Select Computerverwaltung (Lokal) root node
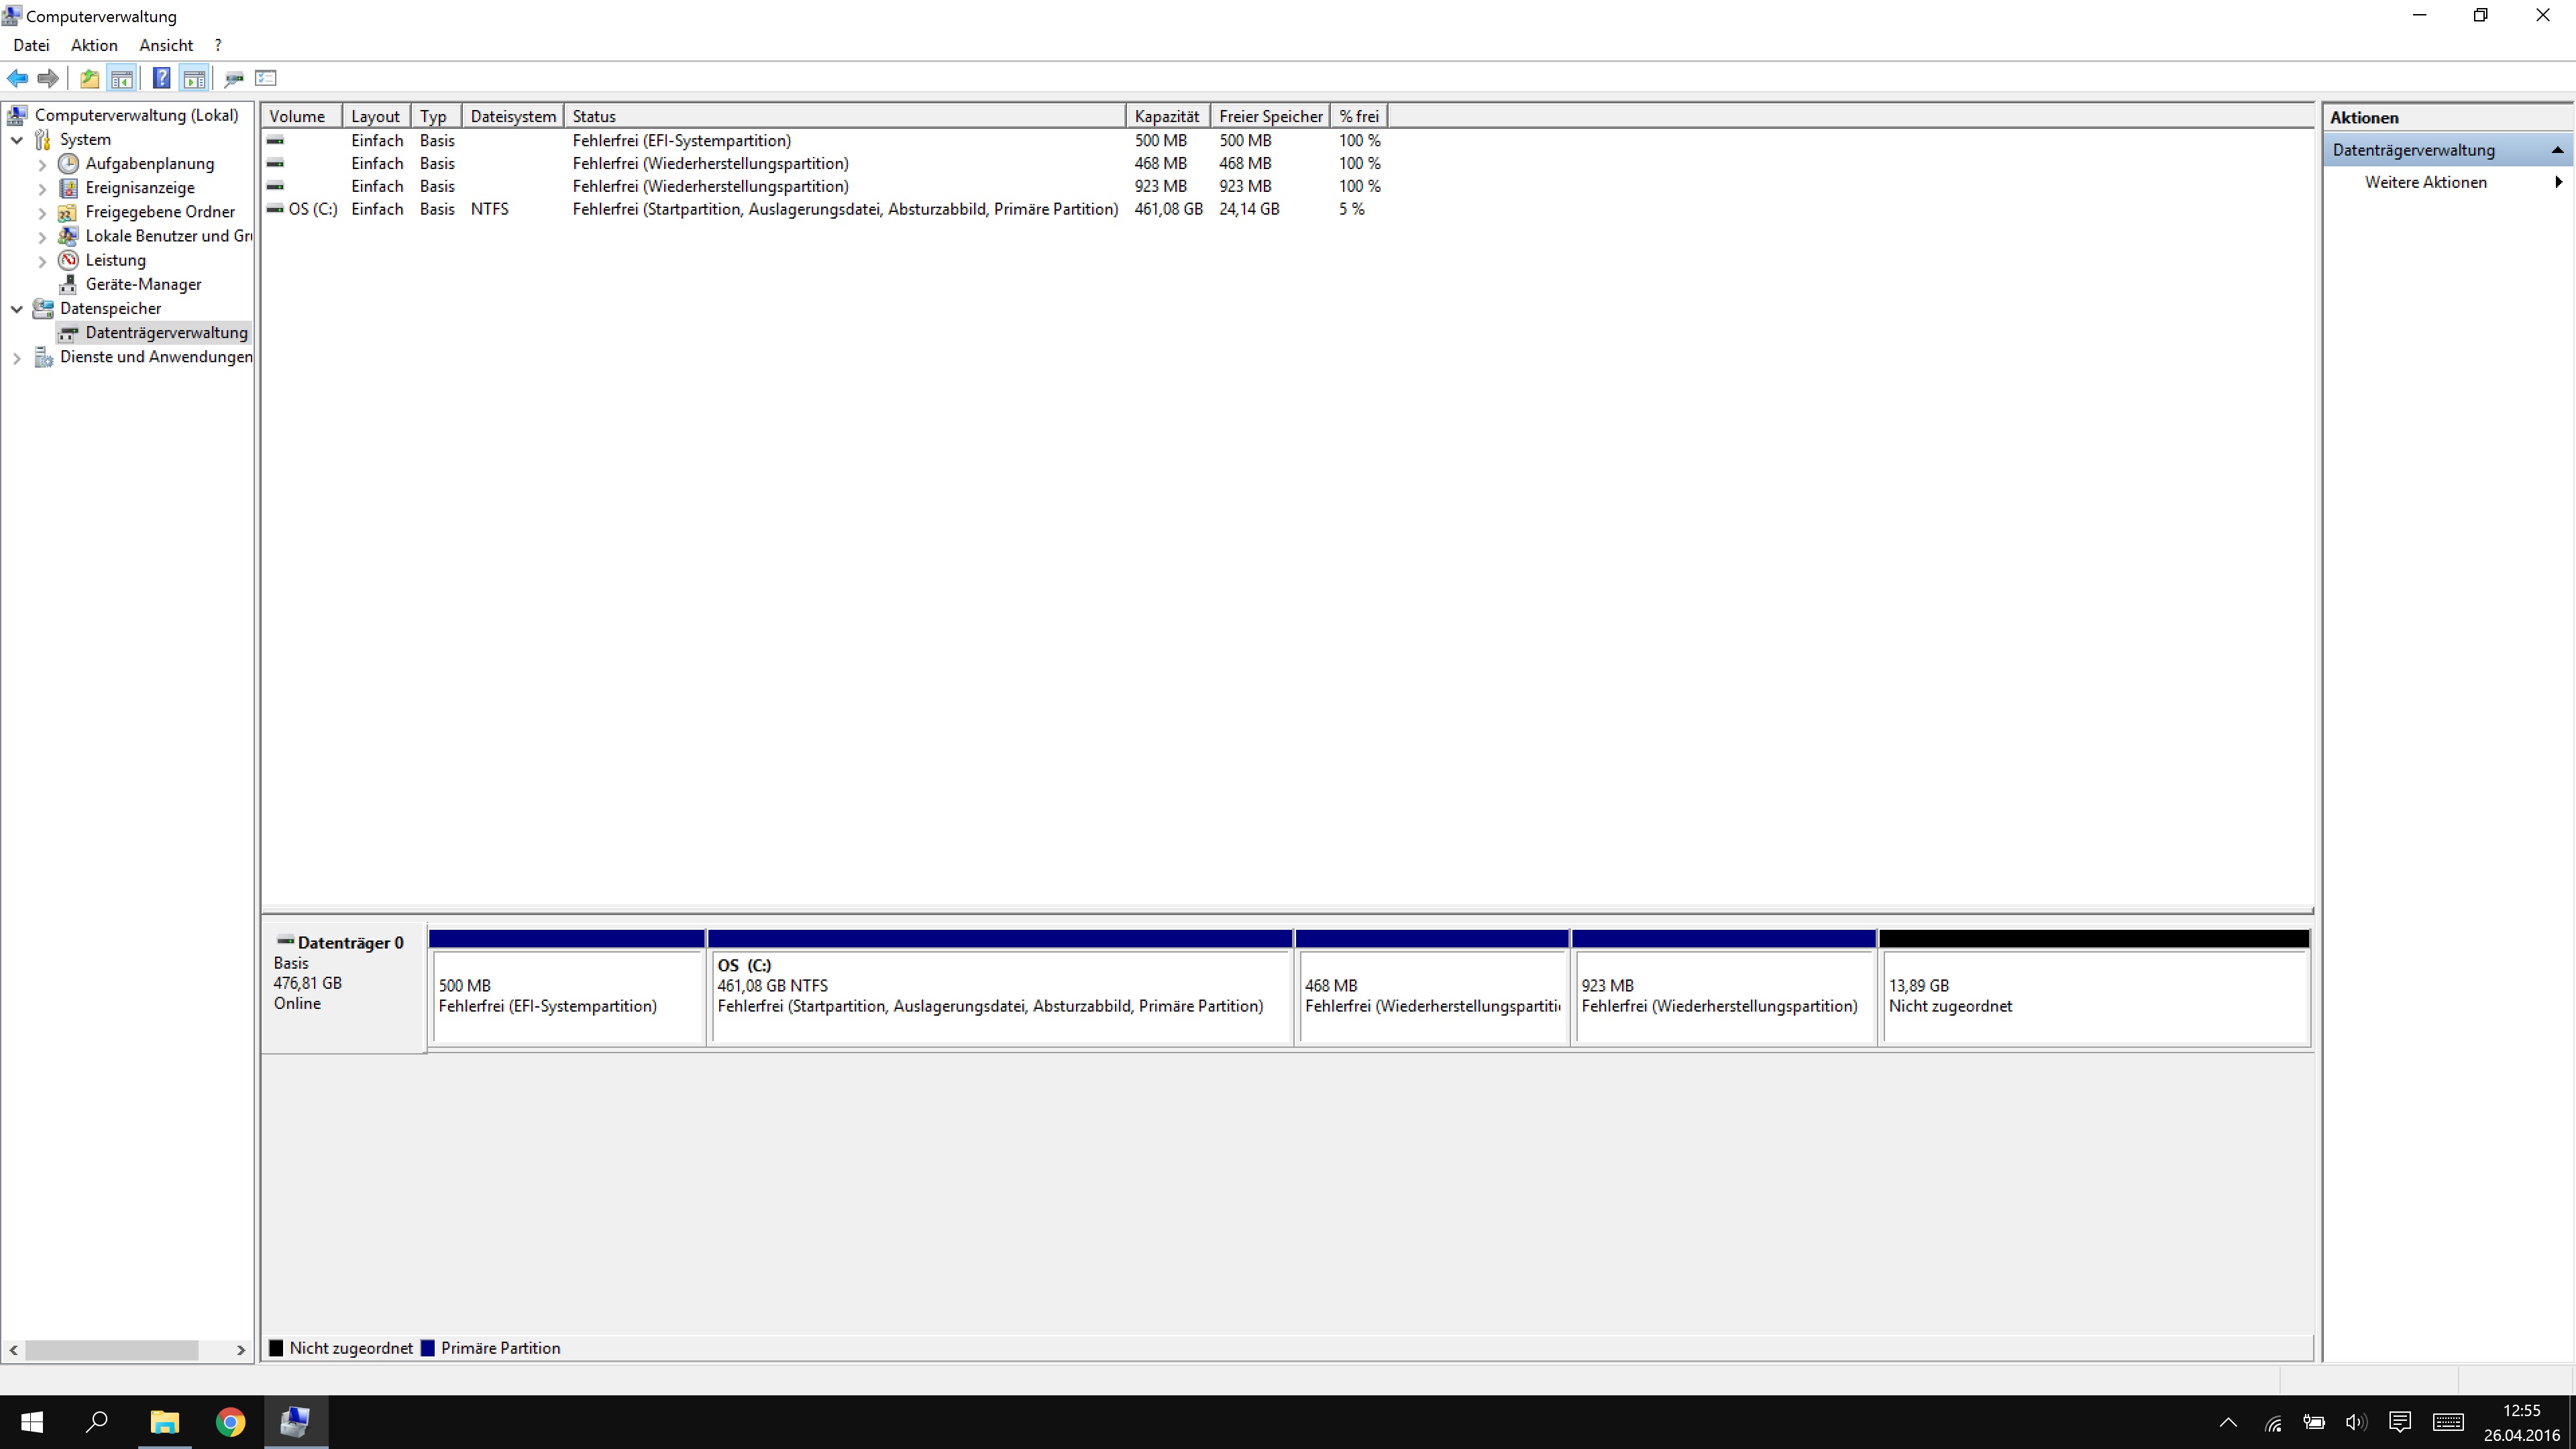This screenshot has height=1449, width=2576. pos(137,115)
